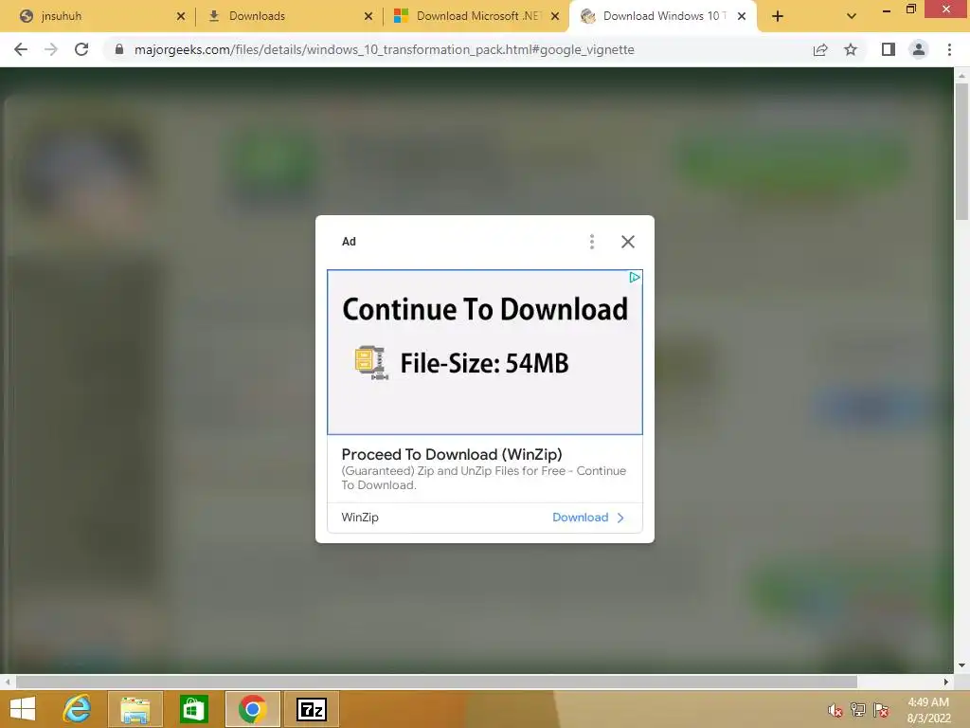Open the browser side panel
This screenshot has width=970, height=728.
(889, 49)
